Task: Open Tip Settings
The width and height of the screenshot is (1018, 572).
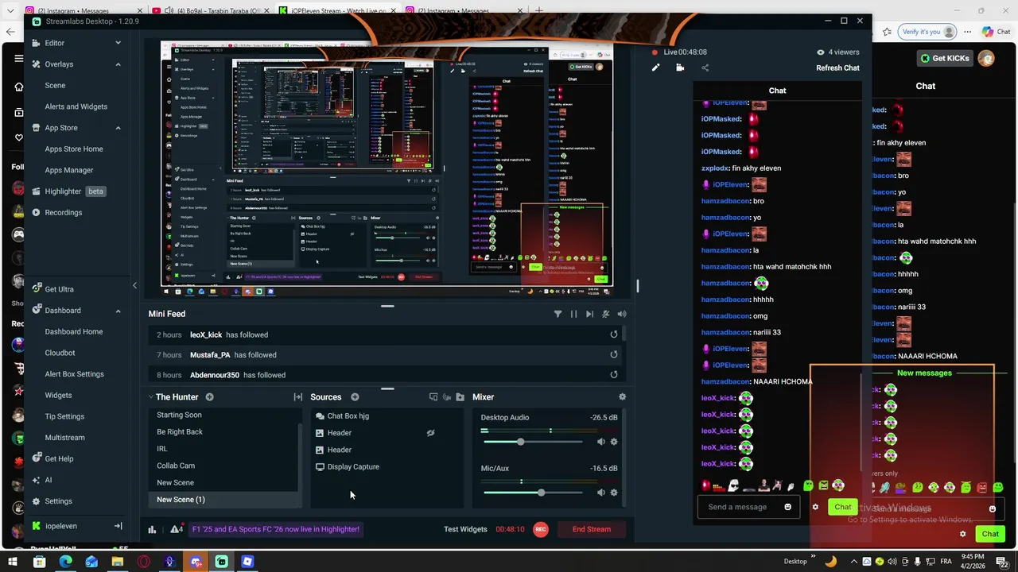Action: (x=64, y=416)
